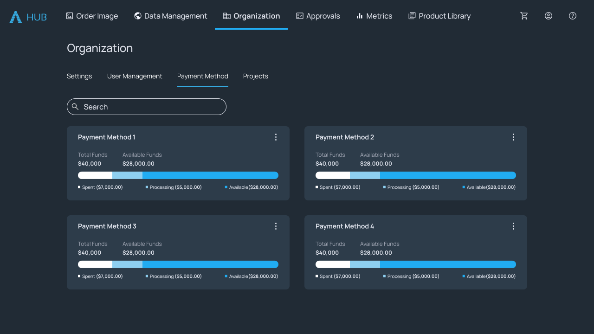594x334 pixels.
Task: Open Payment Method 1 more options menu
Action: (276, 137)
